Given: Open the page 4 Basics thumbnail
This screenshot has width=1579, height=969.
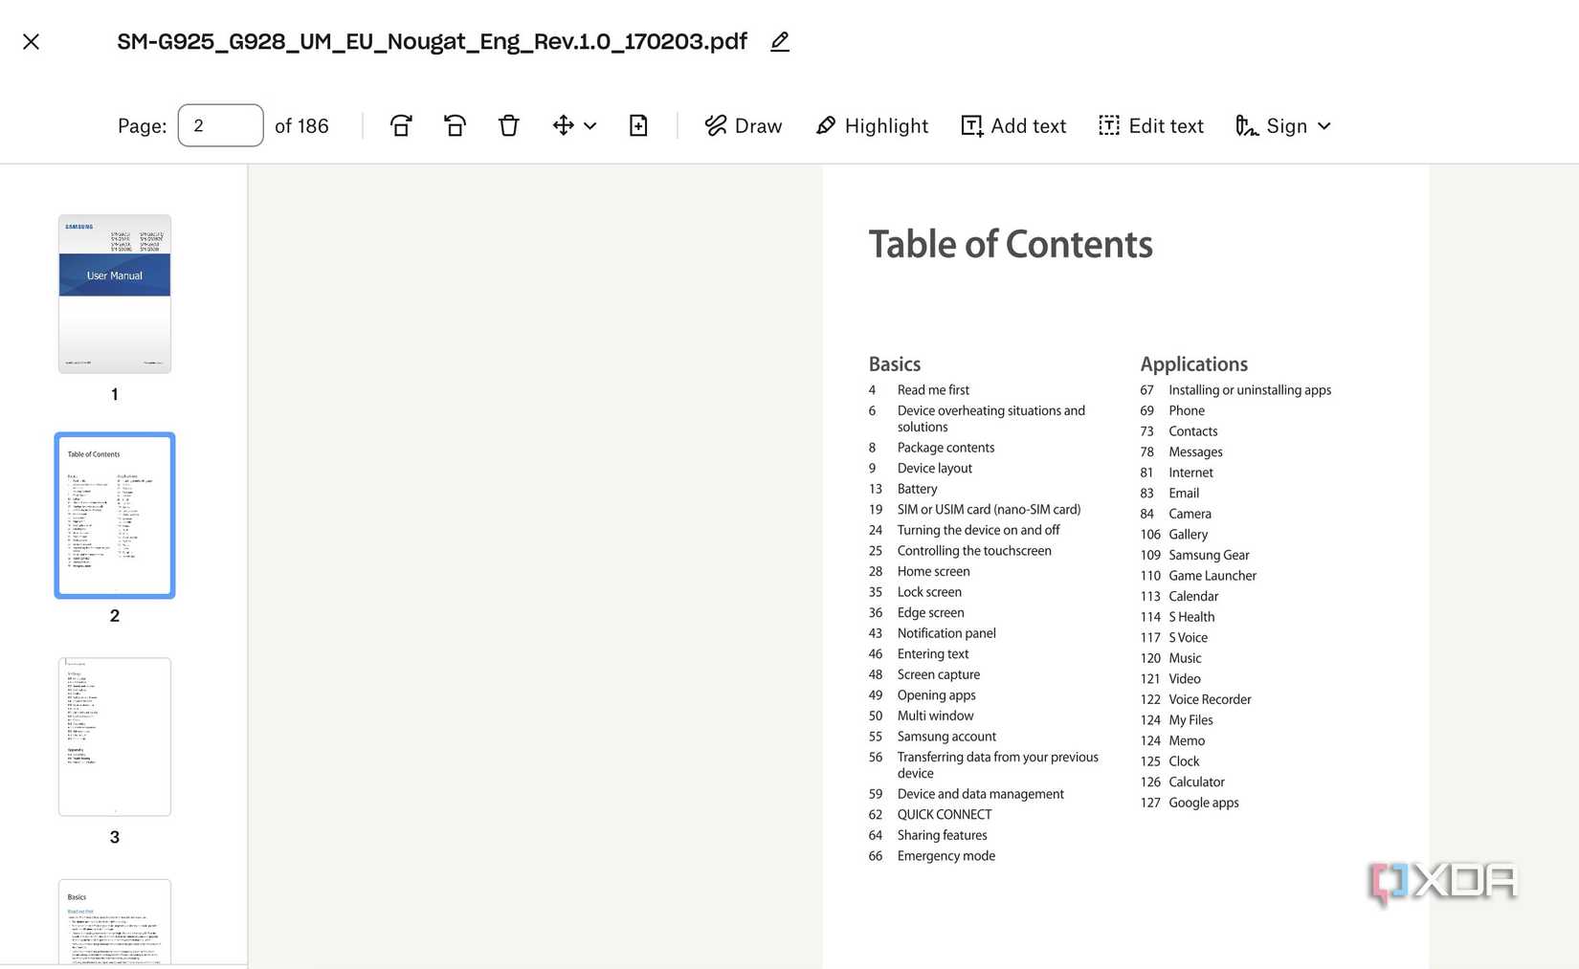Looking at the screenshot, I should [x=115, y=922].
